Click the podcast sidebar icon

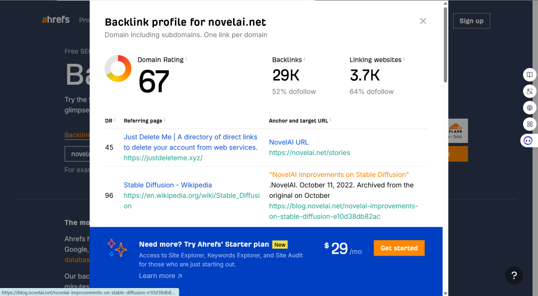pyautogui.click(x=530, y=108)
